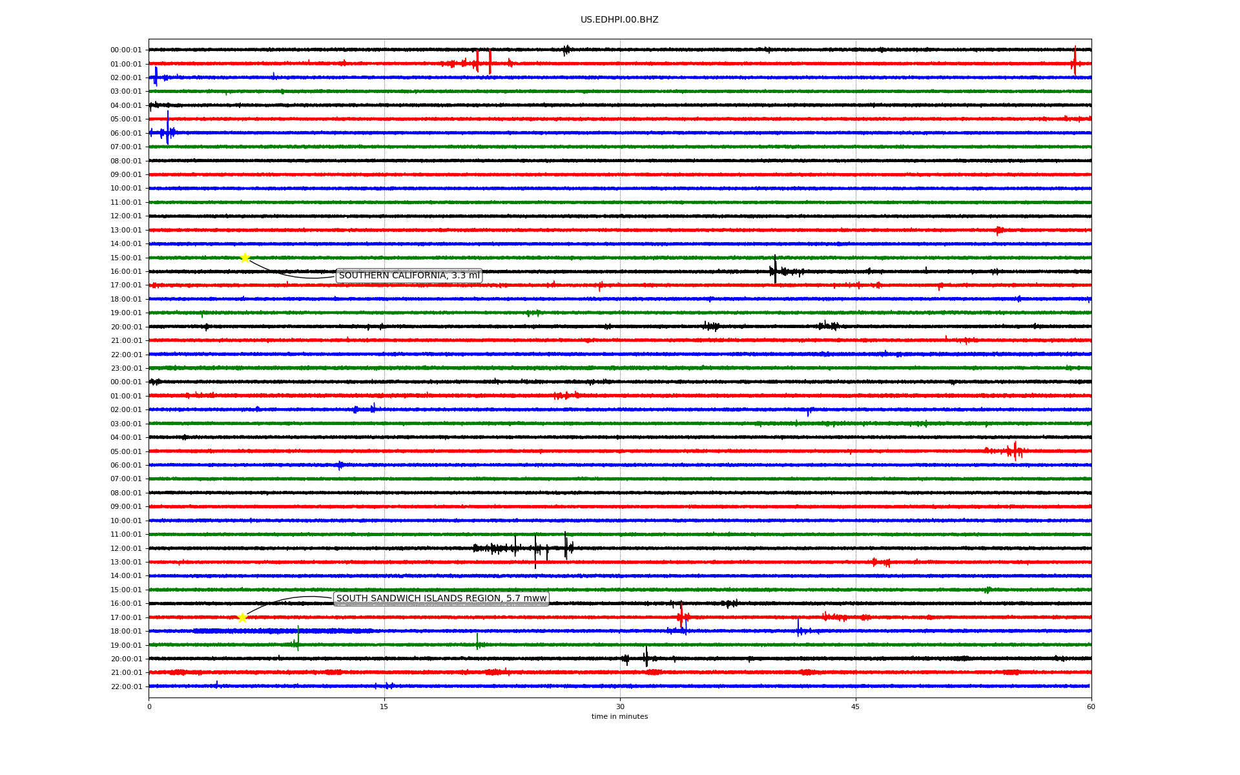Click the black spike in first 16:00:01 trace
Viewport: 1240px width, 775px height.
tap(775, 269)
